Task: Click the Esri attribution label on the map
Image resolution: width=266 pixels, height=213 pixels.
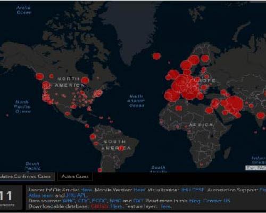Action: tap(255, 168)
